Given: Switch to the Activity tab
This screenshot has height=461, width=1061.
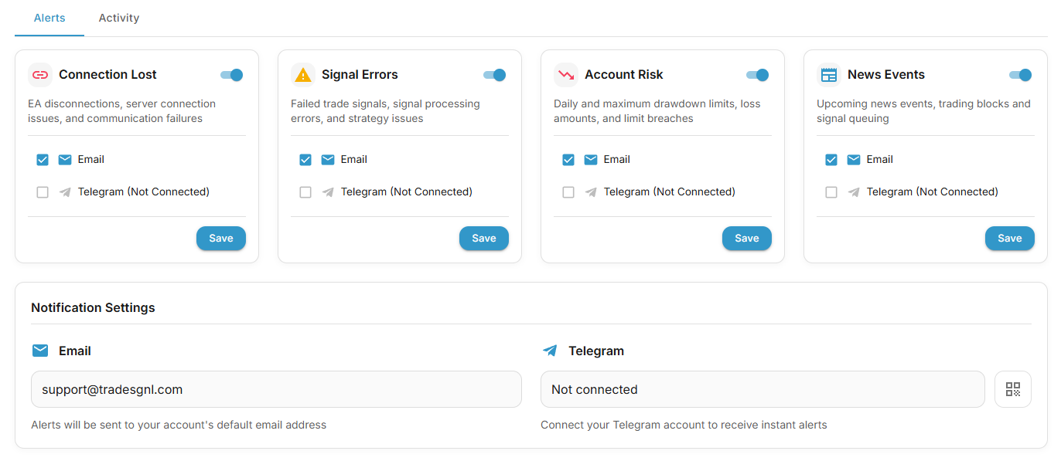Looking at the screenshot, I should (118, 17).
